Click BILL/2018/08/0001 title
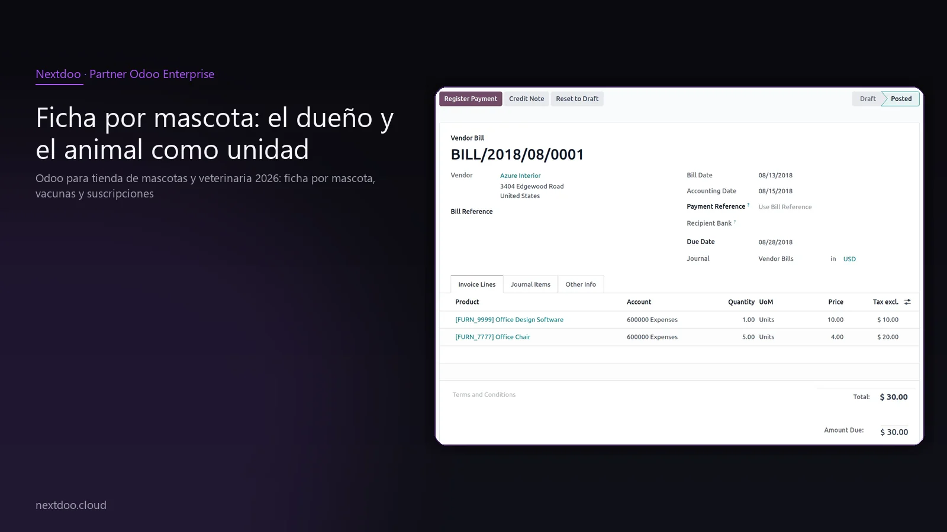947x532 pixels. tap(517, 155)
